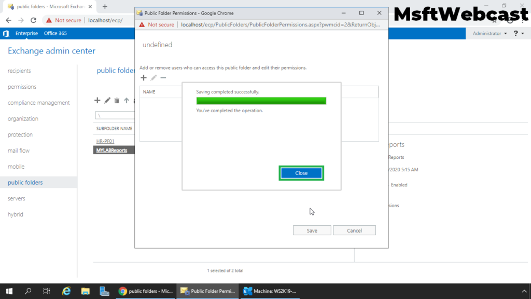The height and width of the screenshot is (299, 531).
Task: Open recipients section in Exchange admin center
Action: 19,71
